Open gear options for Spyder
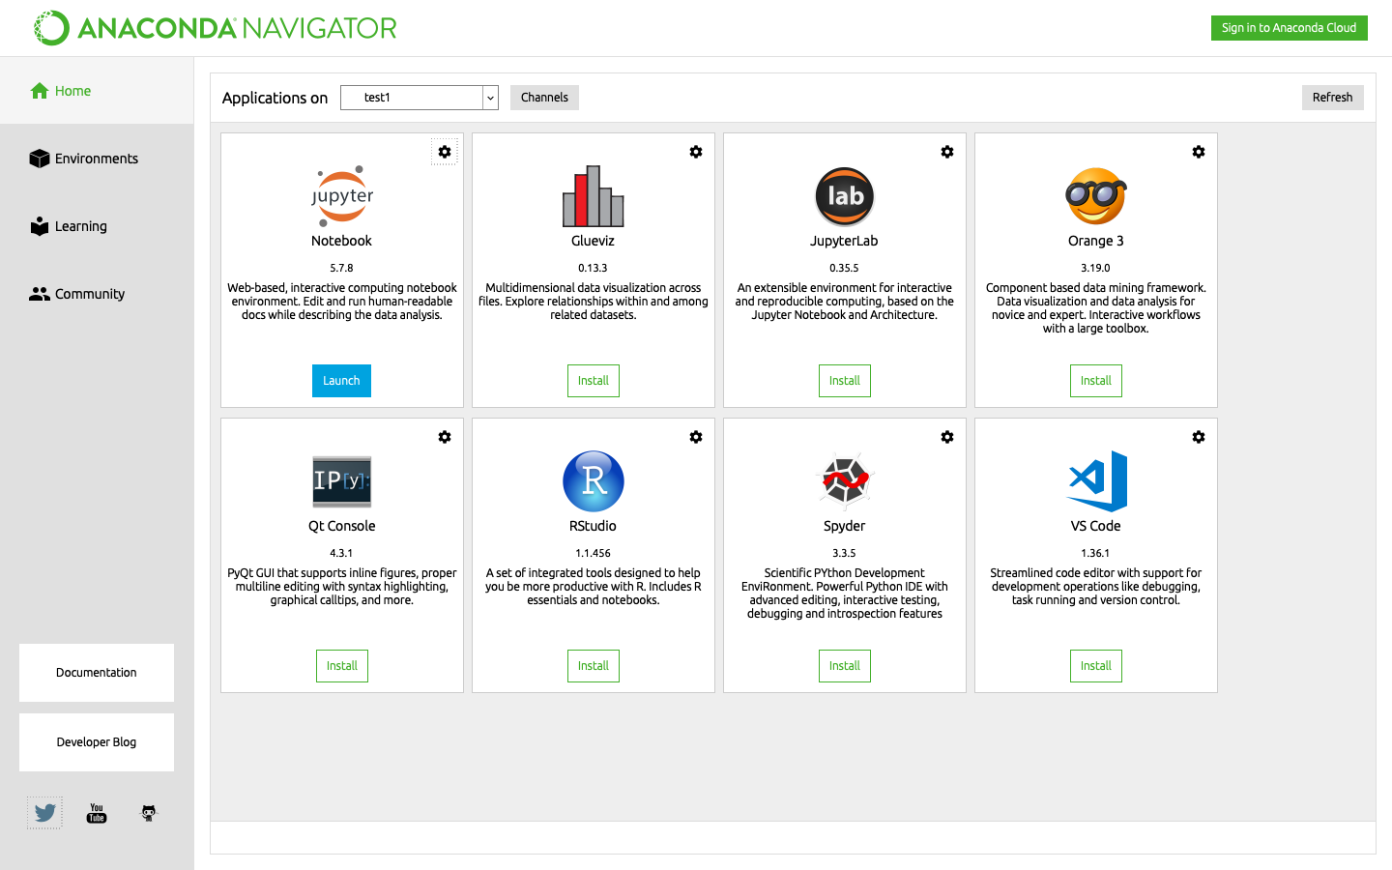Screen dimensions: 1392x870 [947, 437]
